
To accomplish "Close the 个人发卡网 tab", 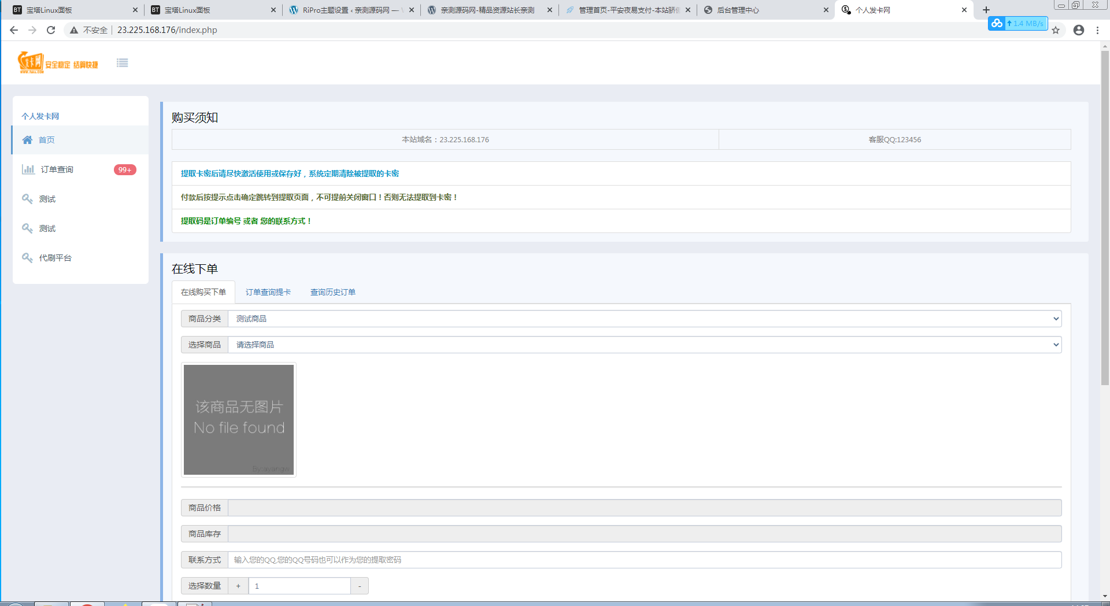I will point(964,10).
